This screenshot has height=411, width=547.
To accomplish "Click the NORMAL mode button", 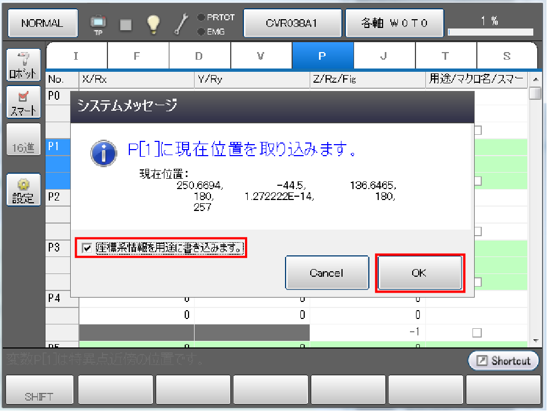I will point(42,24).
